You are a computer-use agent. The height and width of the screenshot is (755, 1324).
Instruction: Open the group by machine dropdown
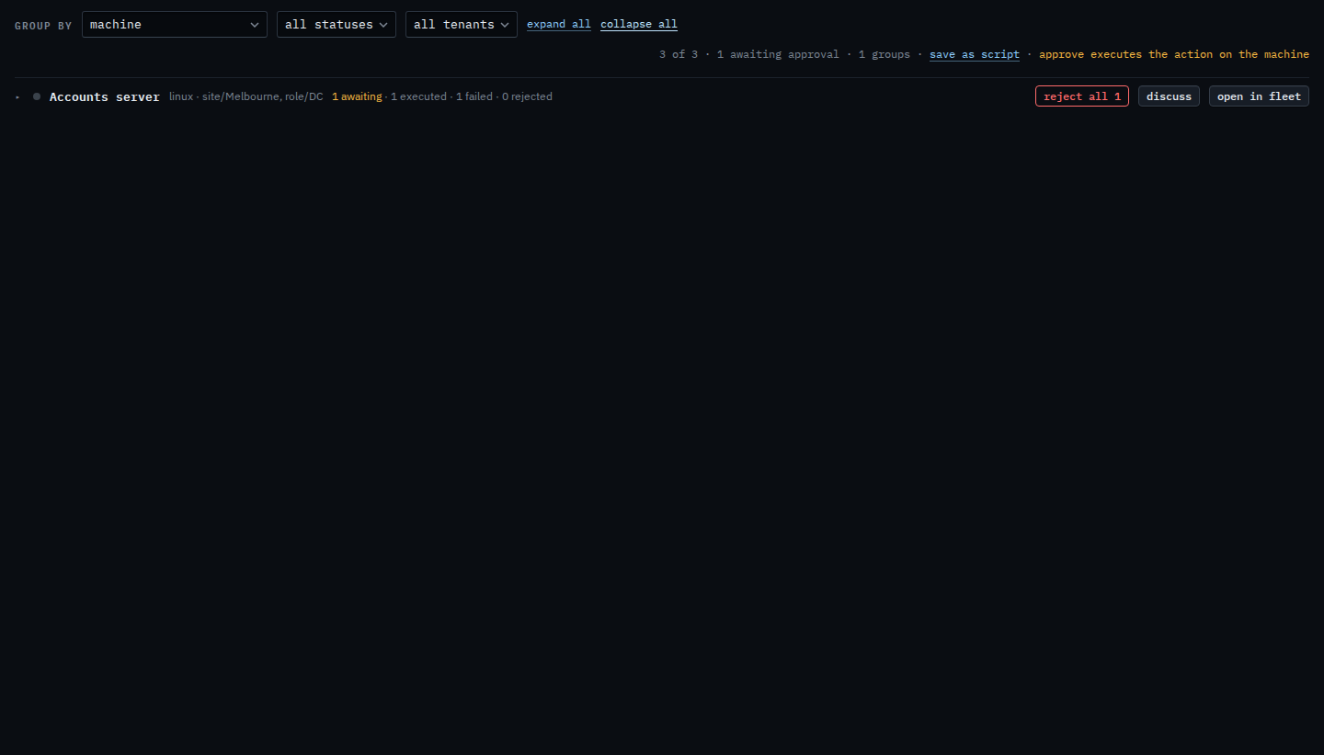coord(175,25)
